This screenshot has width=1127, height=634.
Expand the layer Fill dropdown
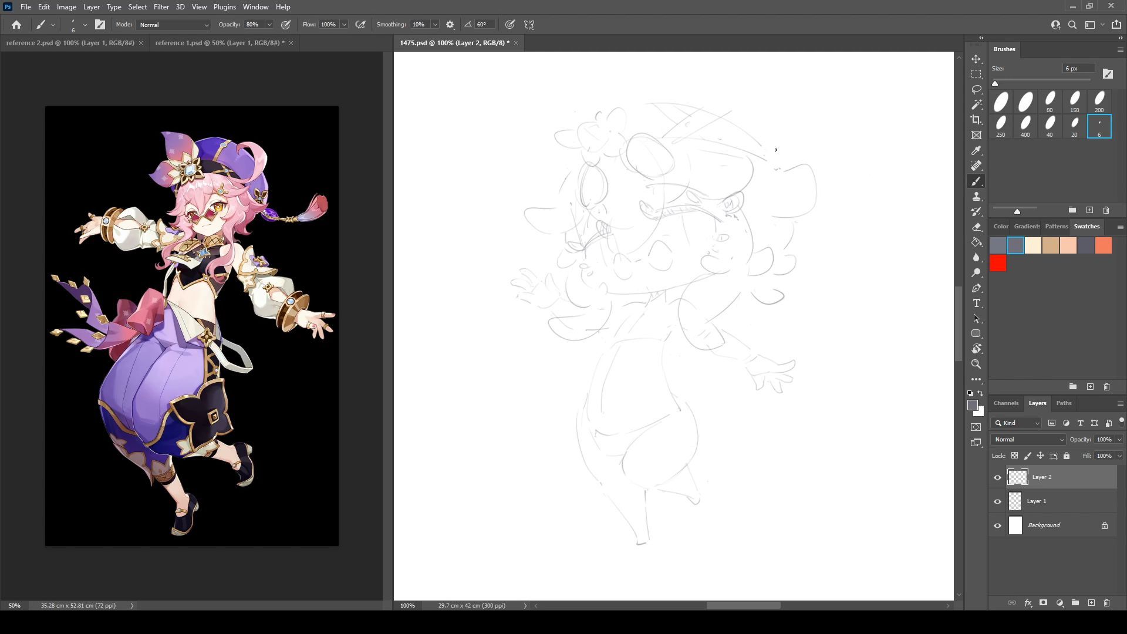(x=1119, y=456)
